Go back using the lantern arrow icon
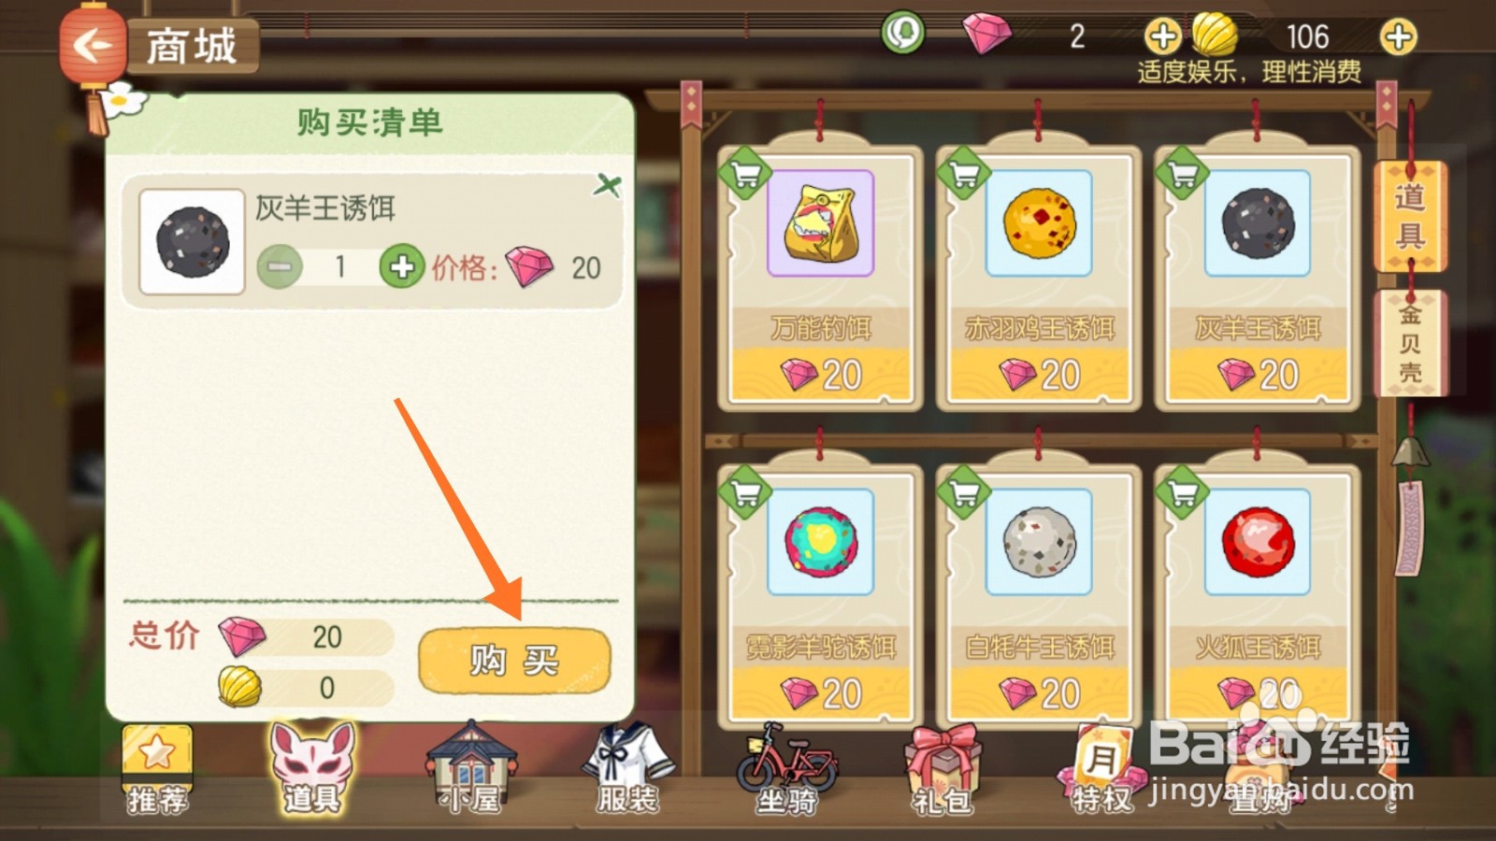1496x841 pixels. click(x=92, y=45)
